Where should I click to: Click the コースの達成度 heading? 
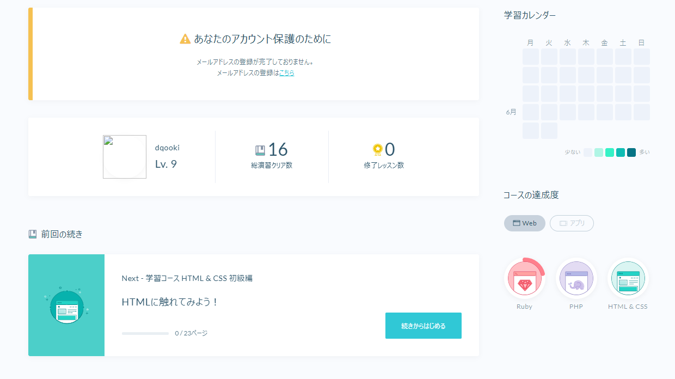coord(531,195)
